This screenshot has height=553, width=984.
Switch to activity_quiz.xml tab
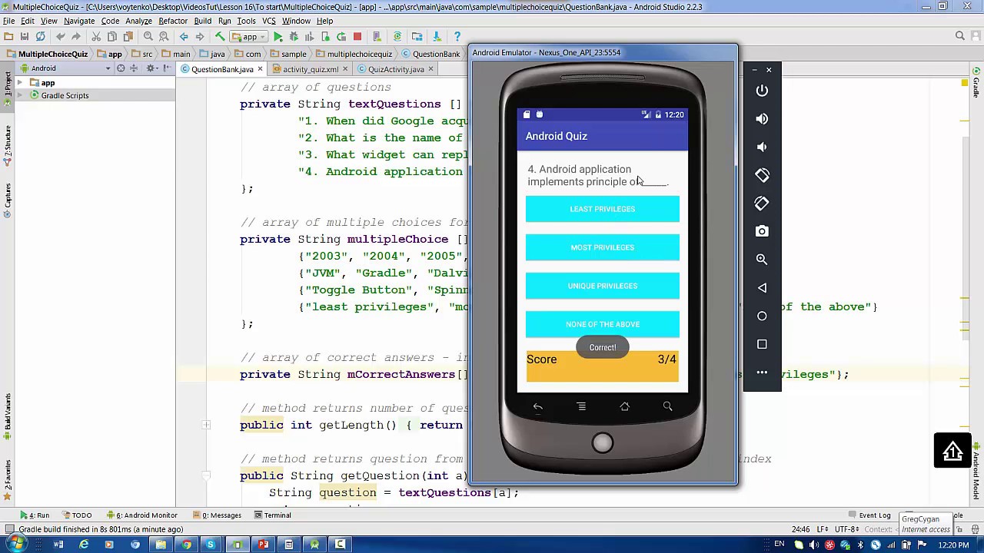[x=311, y=69]
